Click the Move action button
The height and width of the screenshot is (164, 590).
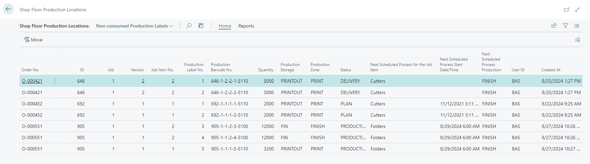tap(33, 40)
